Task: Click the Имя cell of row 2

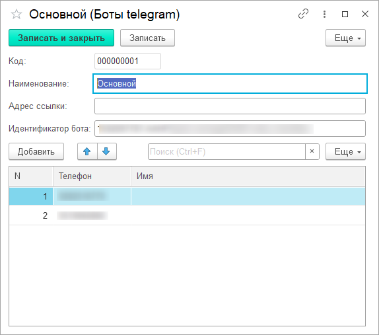Action: click(248, 215)
